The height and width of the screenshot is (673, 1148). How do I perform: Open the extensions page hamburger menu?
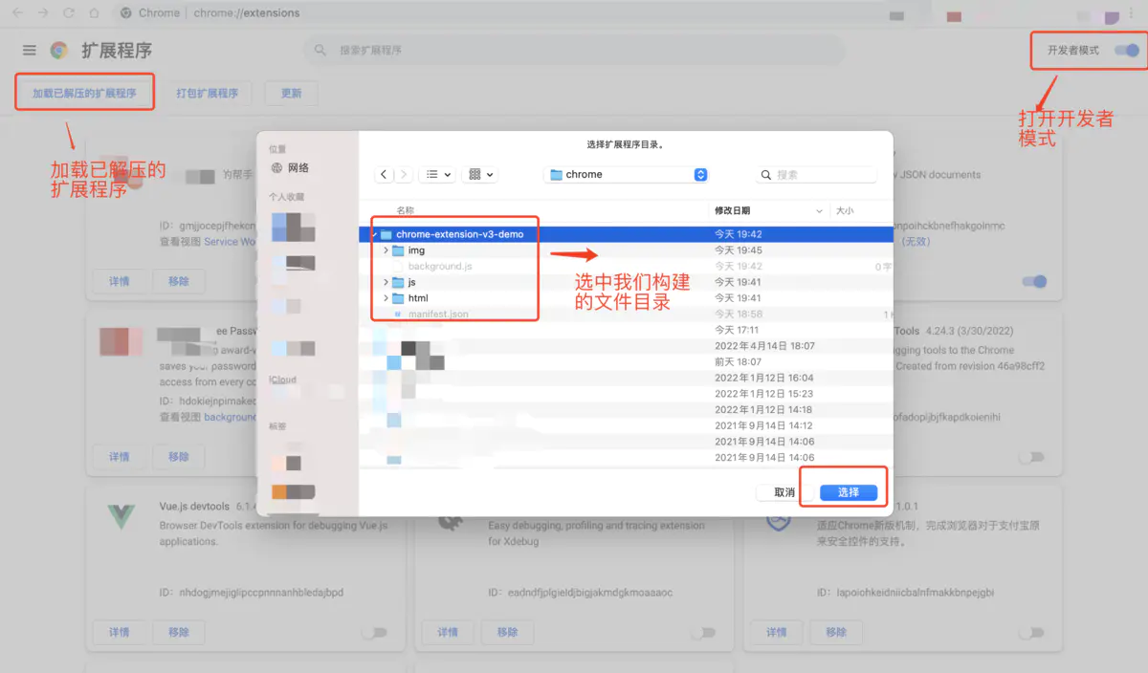(x=28, y=50)
